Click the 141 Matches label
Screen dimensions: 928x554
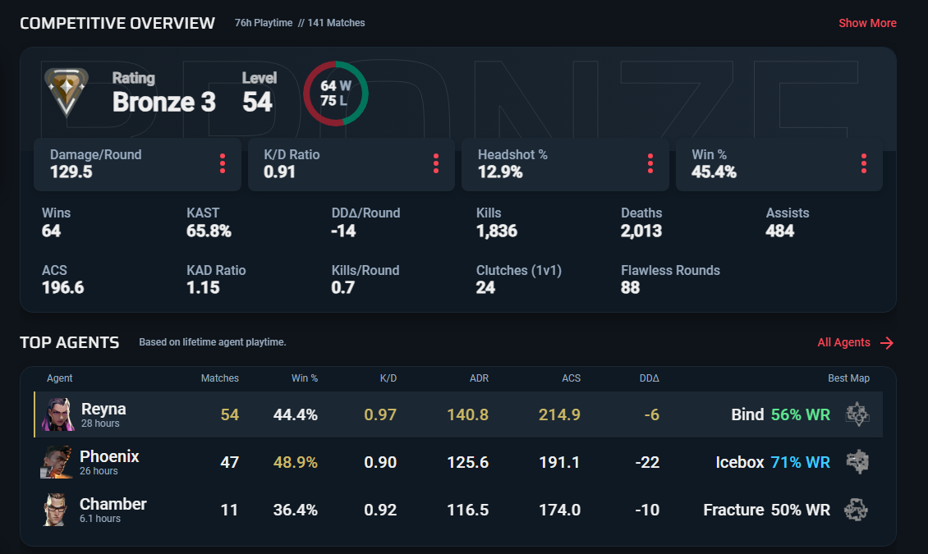click(x=336, y=23)
